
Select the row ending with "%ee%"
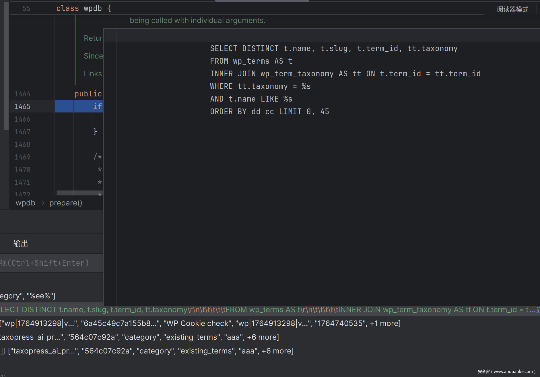tap(28, 296)
